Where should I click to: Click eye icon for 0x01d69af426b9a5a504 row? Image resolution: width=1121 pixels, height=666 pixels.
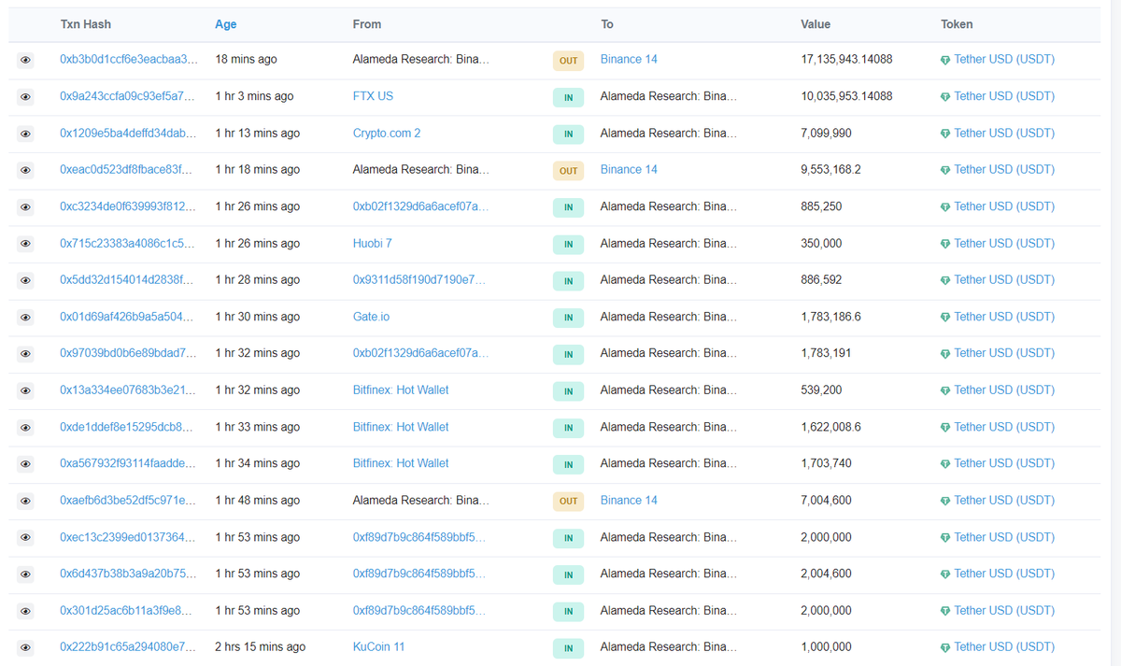[x=25, y=317]
